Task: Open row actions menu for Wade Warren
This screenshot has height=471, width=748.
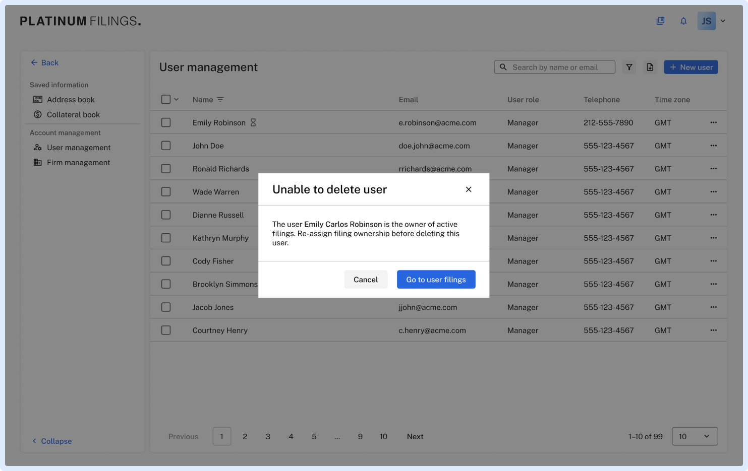Action: (713, 192)
